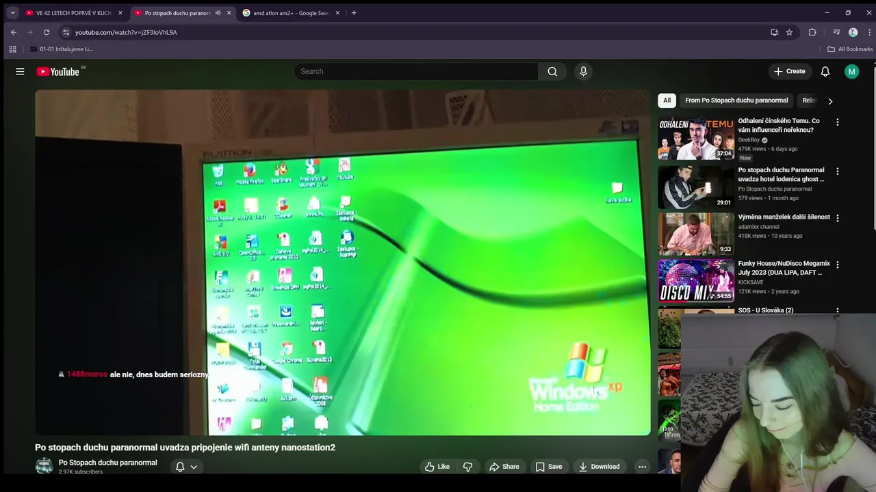This screenshot has height=492, width=876.
Task: Click the address bar URL
Action: point(126,32)
